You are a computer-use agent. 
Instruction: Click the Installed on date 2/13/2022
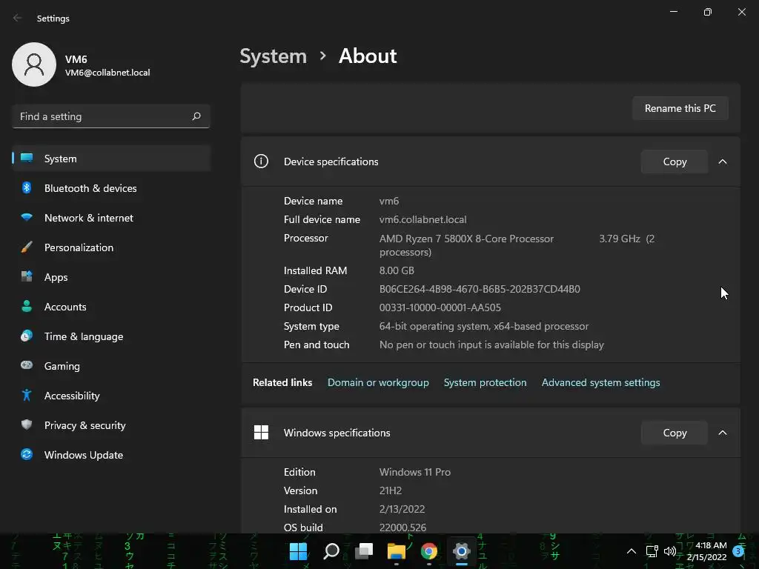(x=402, y=509)
